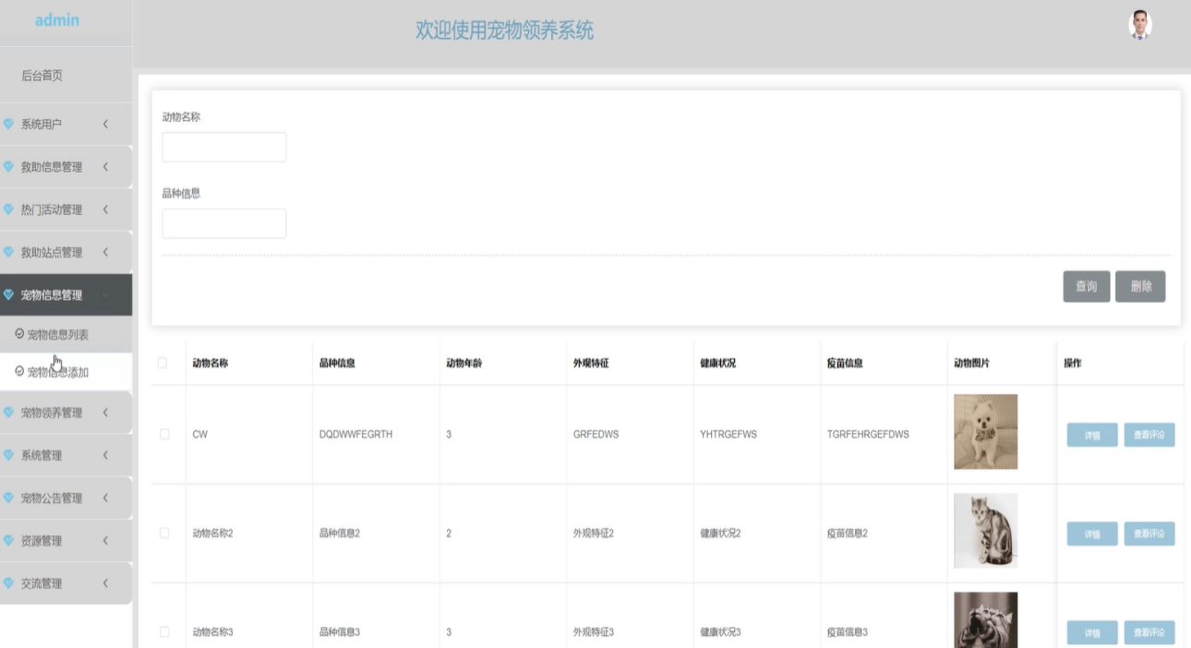Click the diamond icon beside 交流管理

pyautogui.click(x=9, y=583)
